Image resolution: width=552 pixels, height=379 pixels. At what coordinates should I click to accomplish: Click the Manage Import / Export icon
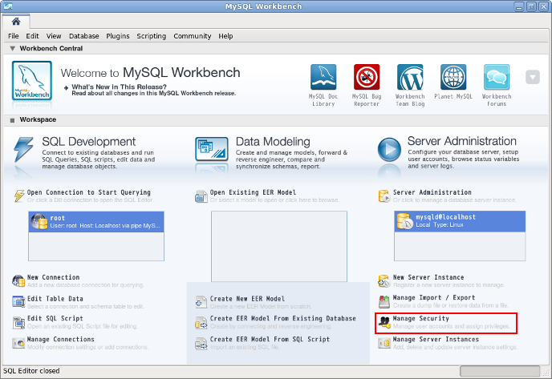(384, 301)
